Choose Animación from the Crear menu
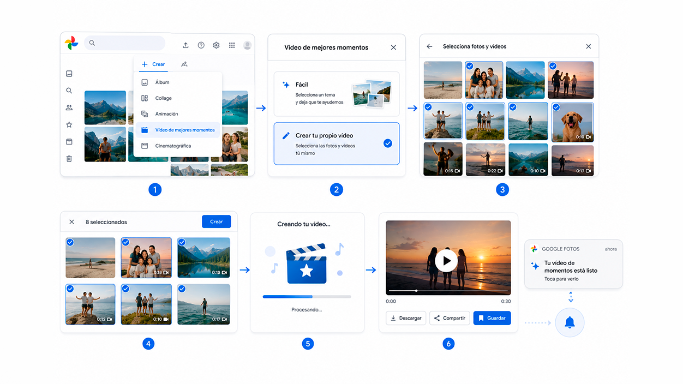 pyautogui.click(x=178, y=114)
